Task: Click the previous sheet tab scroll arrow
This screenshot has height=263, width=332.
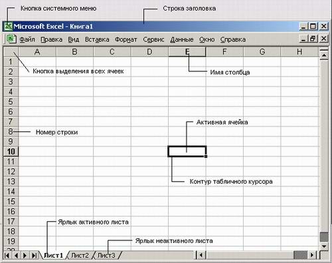Action: click(x=16, y=255)
